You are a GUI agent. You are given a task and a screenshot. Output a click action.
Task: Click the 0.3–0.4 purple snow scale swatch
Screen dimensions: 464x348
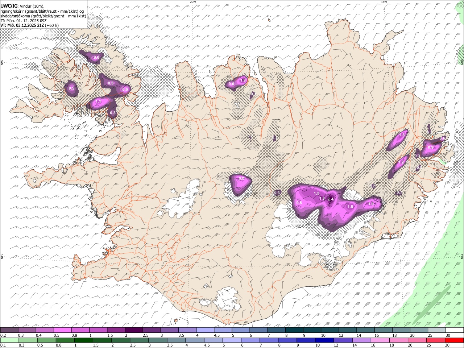(27, 330)
